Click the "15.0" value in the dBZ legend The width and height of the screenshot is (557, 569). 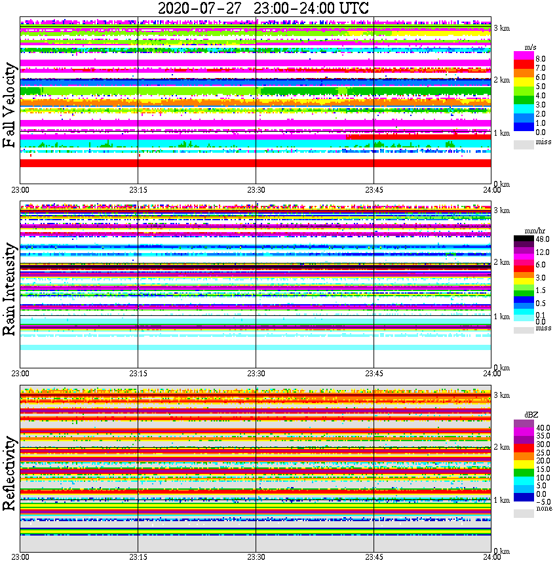pos(543,469)
